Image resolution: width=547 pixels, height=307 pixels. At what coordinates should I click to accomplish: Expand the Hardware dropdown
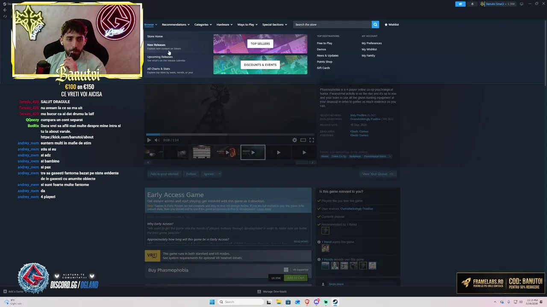tap(224, 24)
